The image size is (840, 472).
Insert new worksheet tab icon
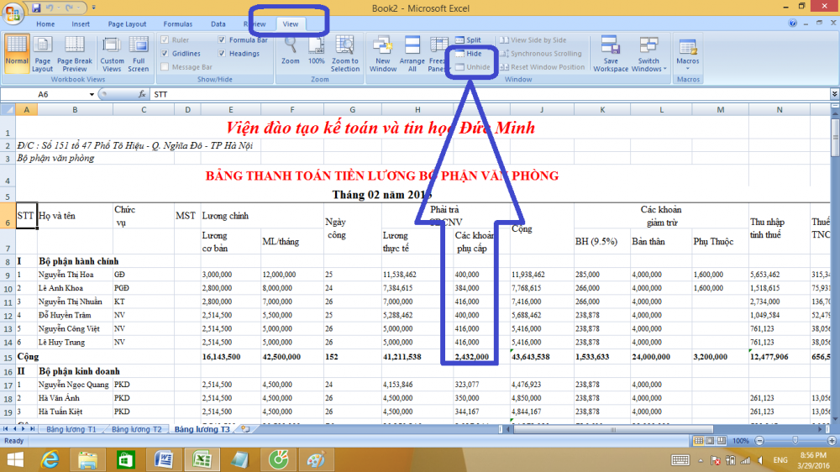(246, 429)
